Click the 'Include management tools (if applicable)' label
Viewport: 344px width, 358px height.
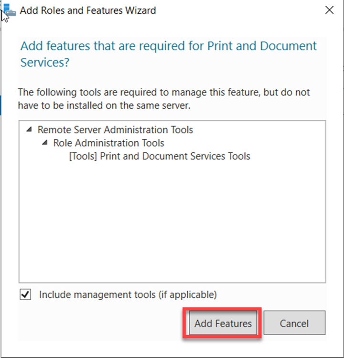pyautogui.click(x=128, y=295)
